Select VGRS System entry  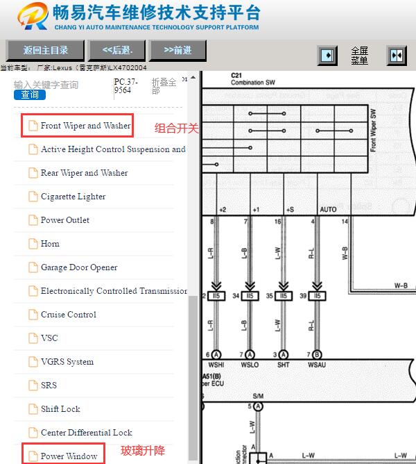[x=67, y=362]
